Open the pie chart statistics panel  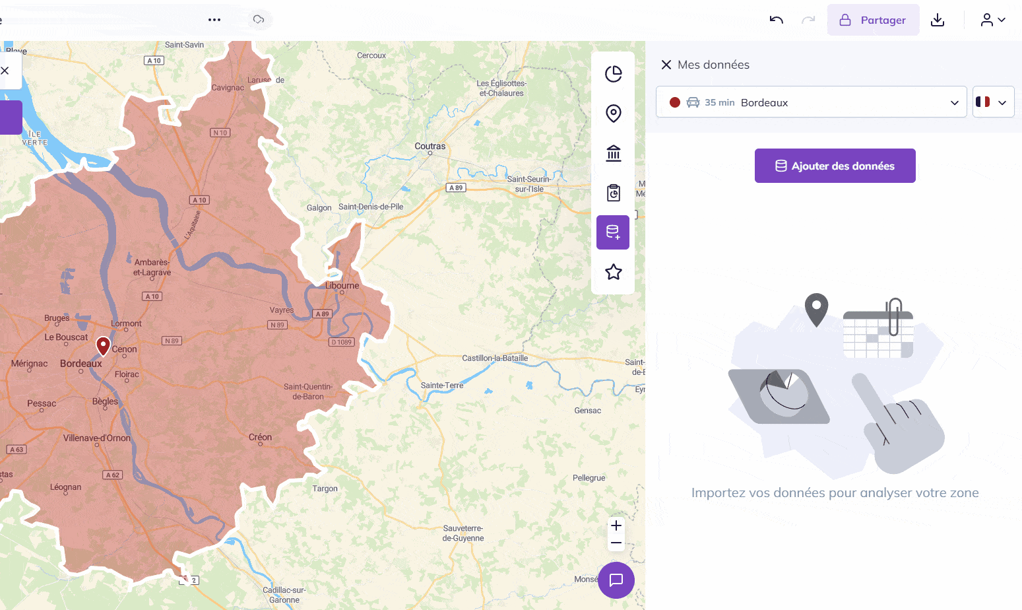(613, 74)
